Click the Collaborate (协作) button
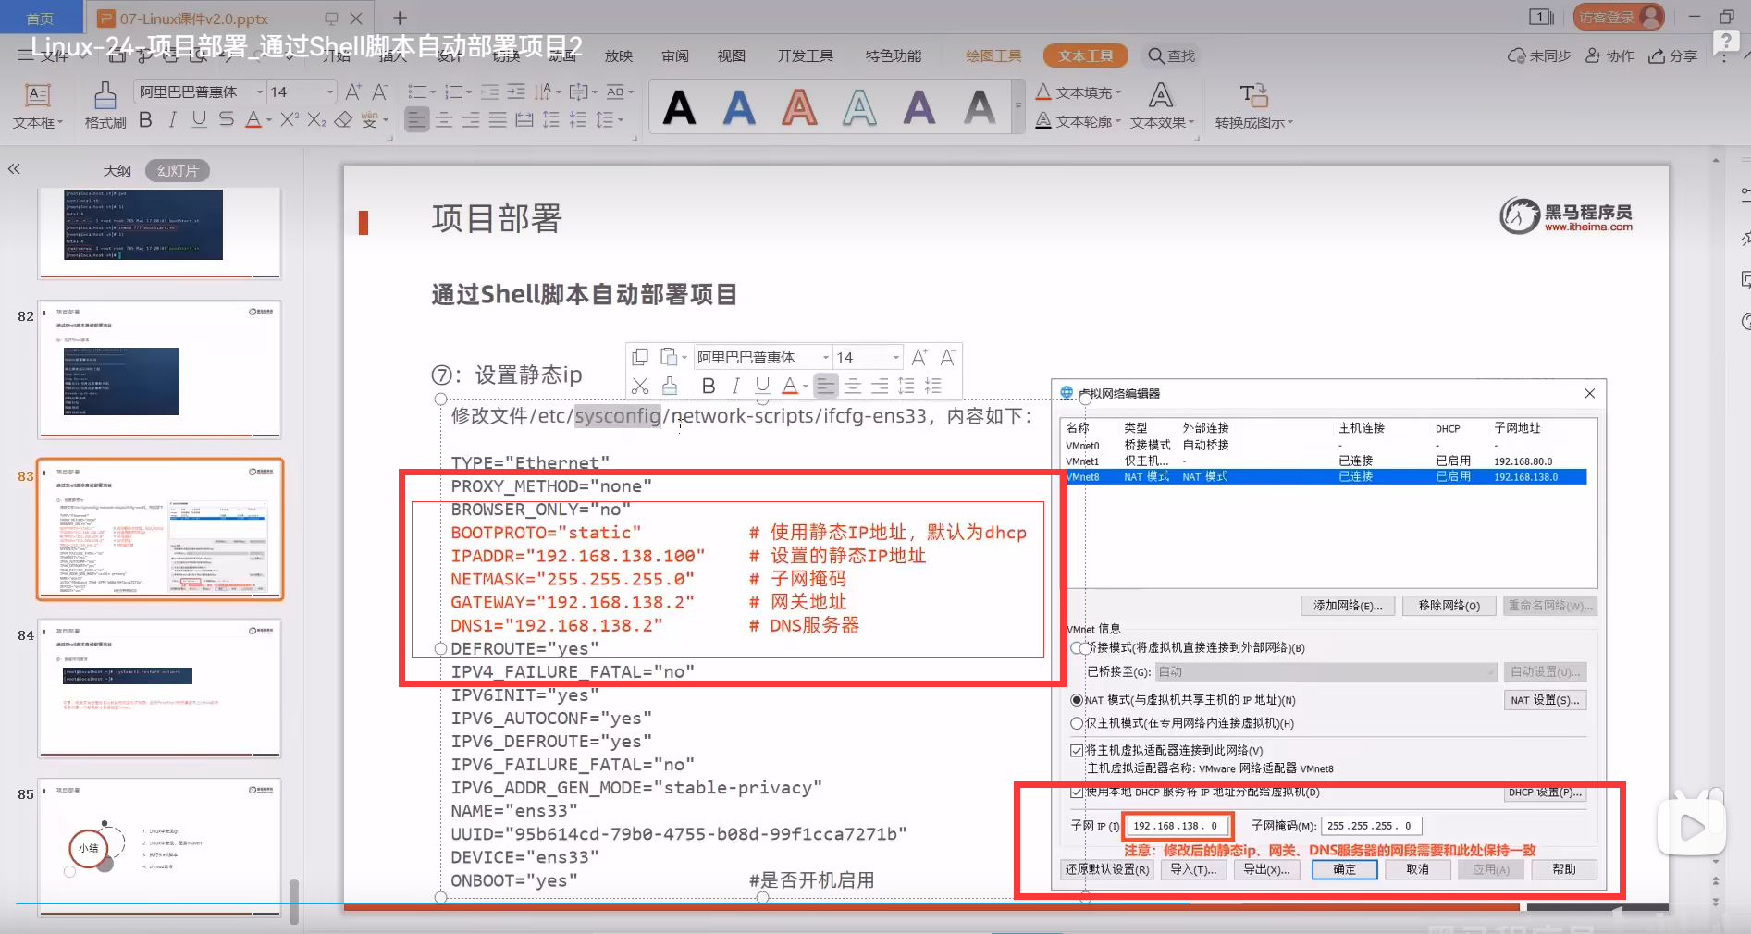Viewport: 1751px width, 934px height. click(x=1610, y=55)
